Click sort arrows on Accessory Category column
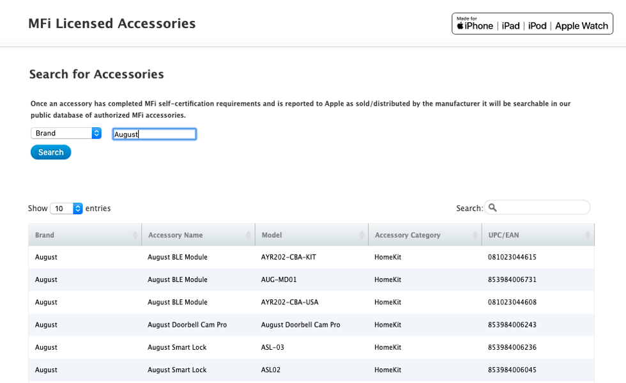626x383 pixels. [x=475, y=234]
